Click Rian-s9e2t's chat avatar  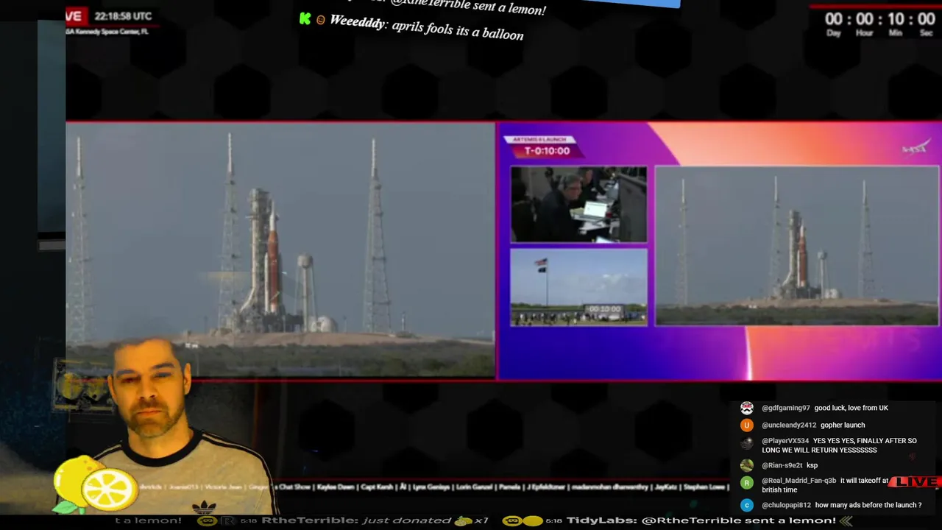click(746, 465)
